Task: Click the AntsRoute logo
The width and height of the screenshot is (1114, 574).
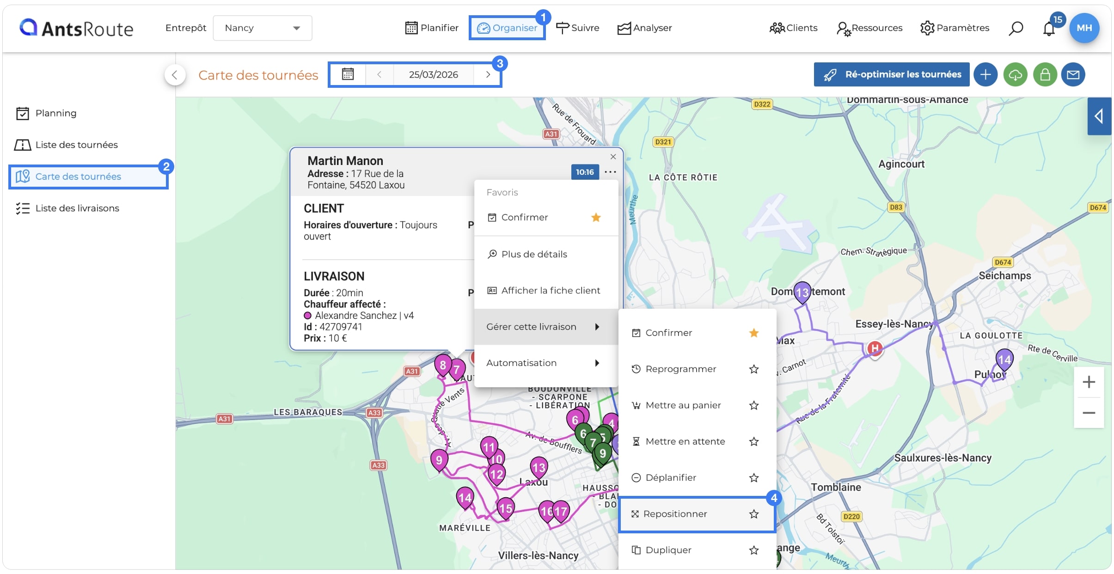Action: pyautogui.click(x=76, y=28)
